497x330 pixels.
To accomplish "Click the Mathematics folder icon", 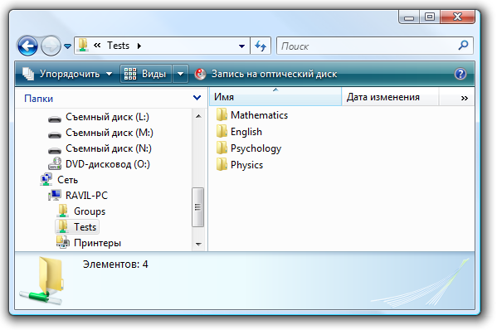I will [222, 114].
